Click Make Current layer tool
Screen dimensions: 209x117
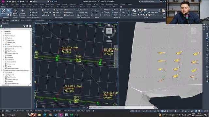pos(153,12)
